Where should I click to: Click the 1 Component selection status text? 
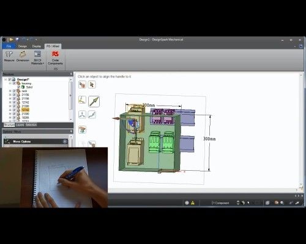pos(220,203)
